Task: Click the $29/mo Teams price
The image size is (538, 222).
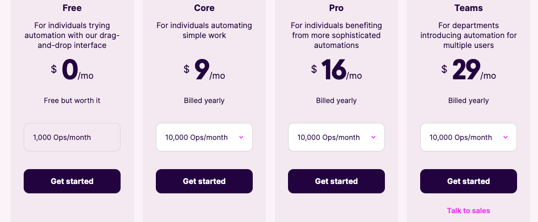Action: pyautogui.click(x=469, y=71)
